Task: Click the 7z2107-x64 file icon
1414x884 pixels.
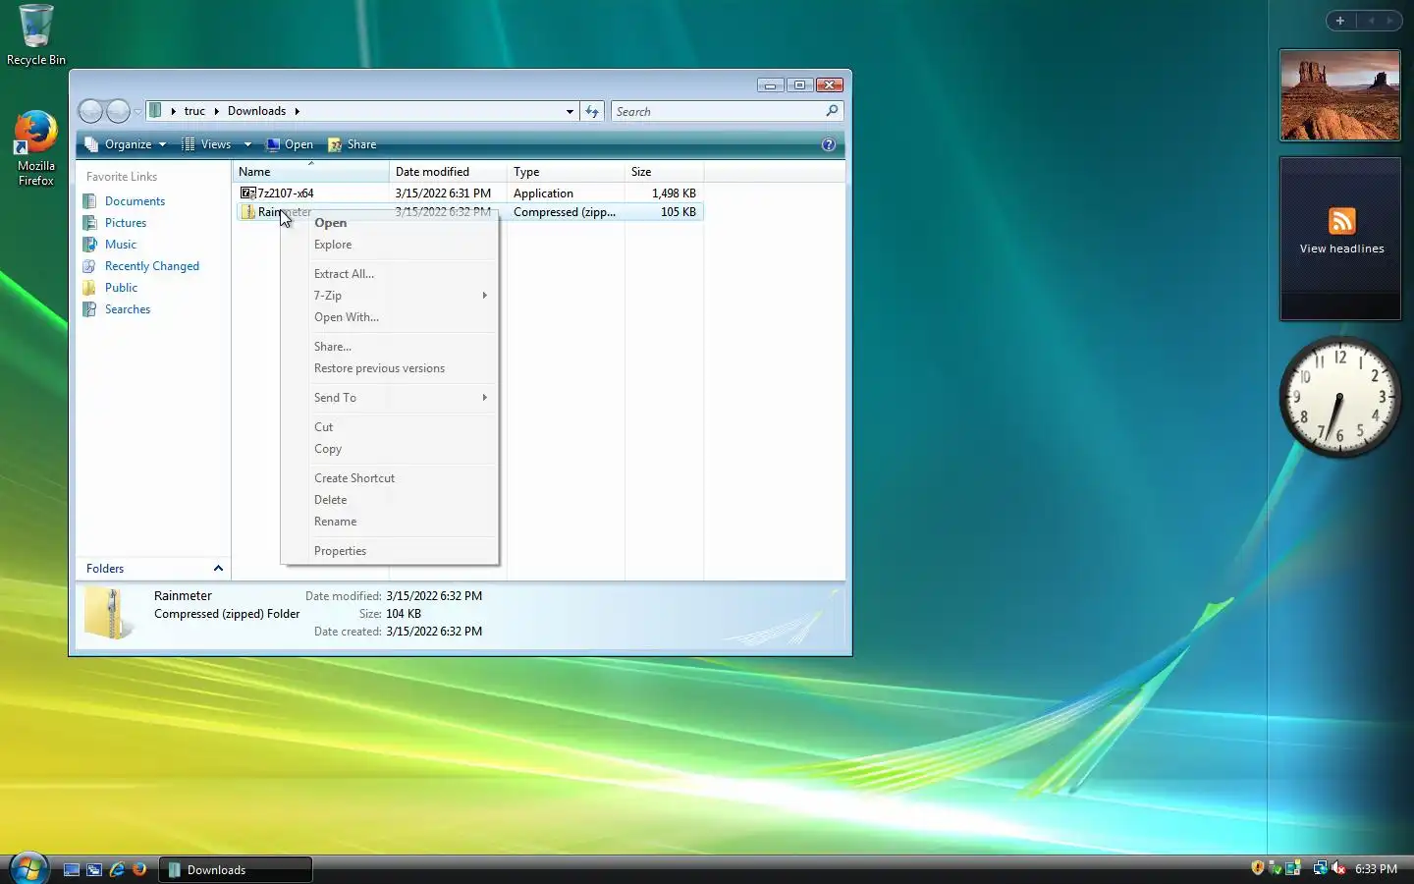Action: click(x=248, y=193)
